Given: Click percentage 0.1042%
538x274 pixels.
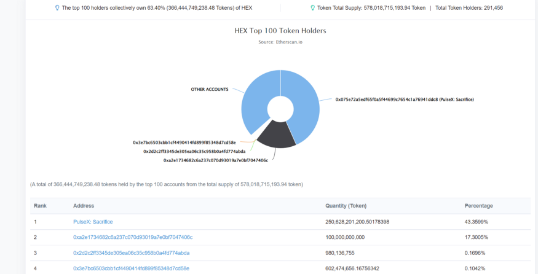Looking at the screenshot, I should coord(475,268).
